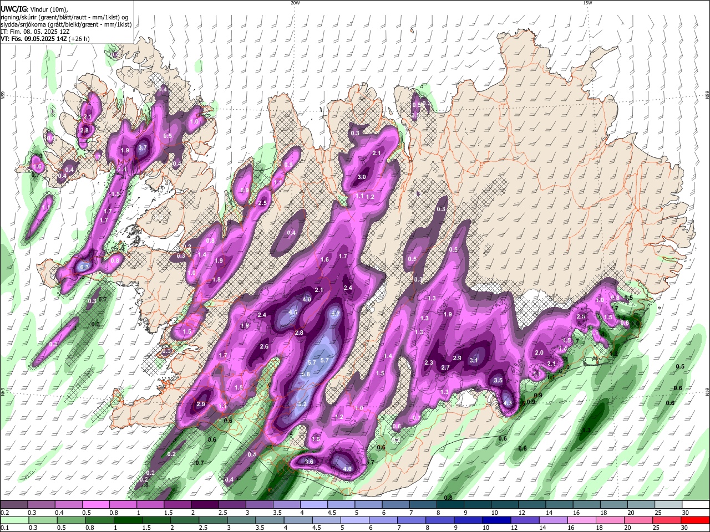Select the darkest purple 2–2.5 swatch in upper scale
710x532 pixels.
point(205,504)
